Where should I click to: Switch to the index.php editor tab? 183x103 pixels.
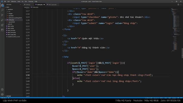point(40,5)
